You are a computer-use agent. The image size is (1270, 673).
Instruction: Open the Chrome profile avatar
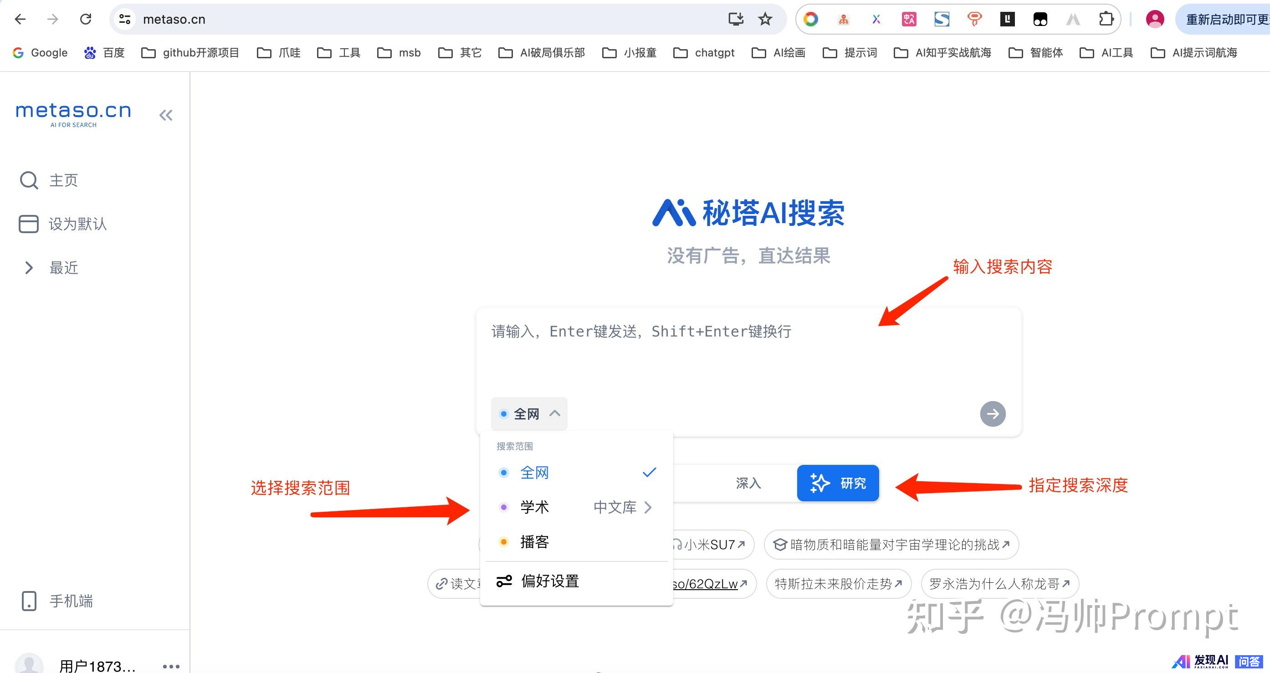[x=1155, y=19]
